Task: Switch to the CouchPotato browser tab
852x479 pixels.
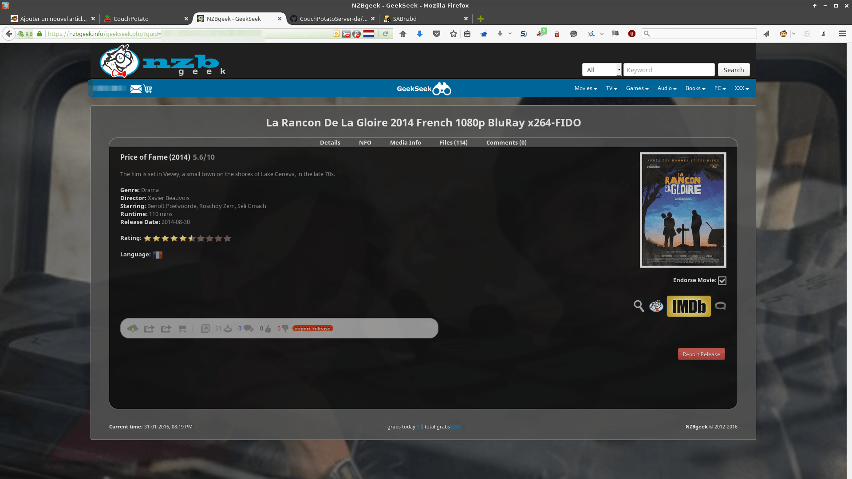Action: click(x=146, y=19)
